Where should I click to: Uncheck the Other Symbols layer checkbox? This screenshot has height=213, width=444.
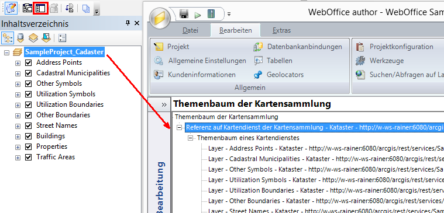28,83
